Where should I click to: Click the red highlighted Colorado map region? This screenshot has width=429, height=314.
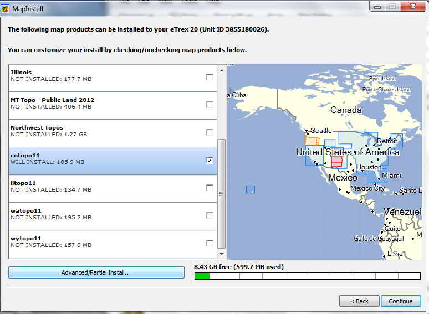click(x=336, y=161)
